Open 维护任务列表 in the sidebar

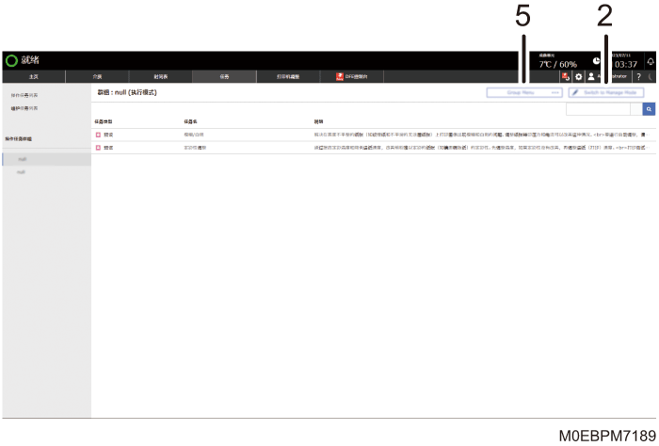(24, 108)
